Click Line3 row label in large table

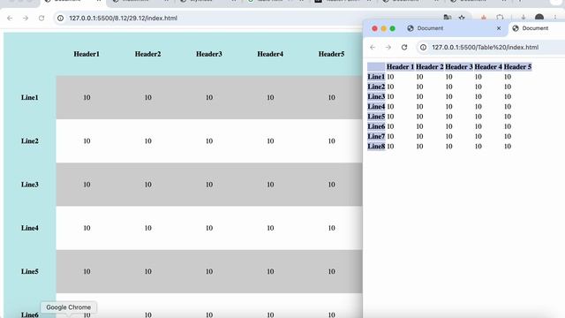pos(29,185)
